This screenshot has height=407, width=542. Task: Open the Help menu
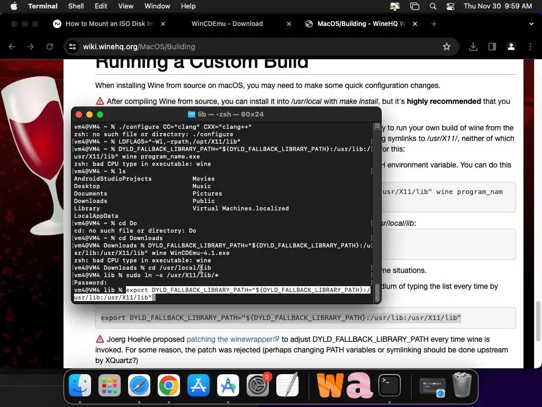click(188, 6)
